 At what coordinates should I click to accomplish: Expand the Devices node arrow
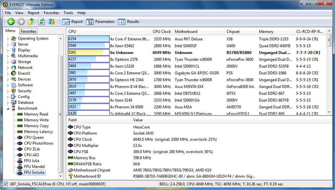pyautogui.click(x=8, y=79)
